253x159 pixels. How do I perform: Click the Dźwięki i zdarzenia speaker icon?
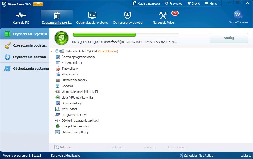pos(58,121)
